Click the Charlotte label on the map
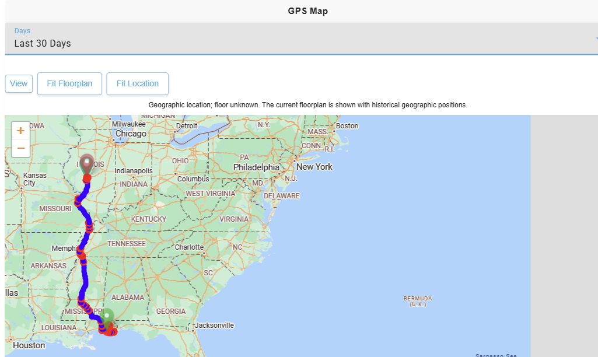Image resolution: width=598 pixels, height=357 pixels. pos(189,247)
